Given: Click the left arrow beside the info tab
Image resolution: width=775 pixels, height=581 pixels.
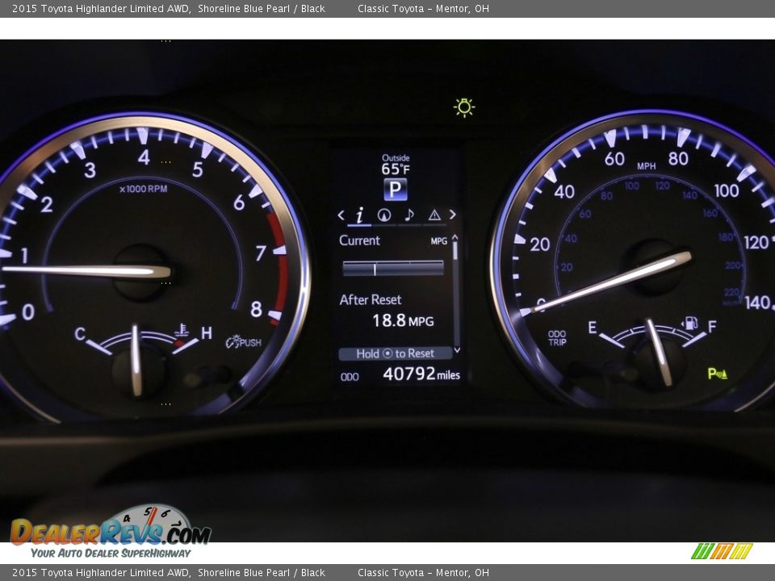Looking at the screenshot, I should pyautogui.click(x=341, y=215).
